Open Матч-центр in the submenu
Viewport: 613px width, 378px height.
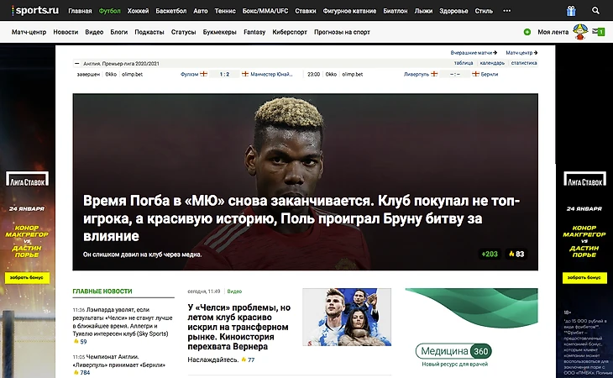coord(29,32)
